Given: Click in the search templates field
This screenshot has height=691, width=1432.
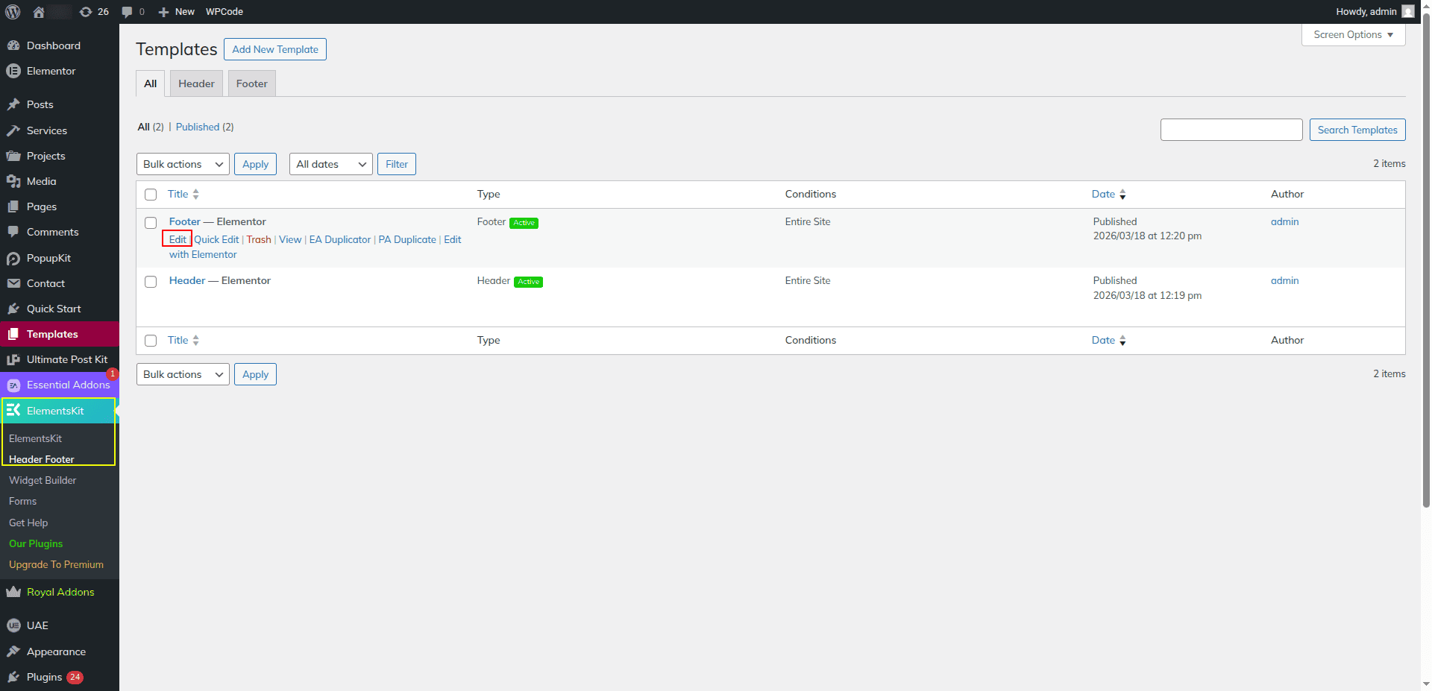Looking at the screenshot, I should [1231, 130].
